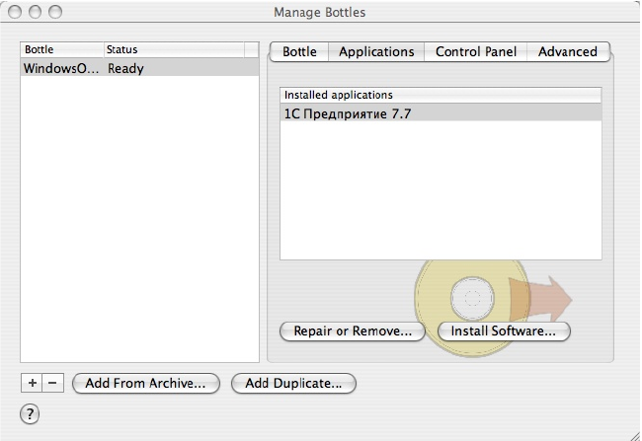Click the green zoom window button

(54, 13)
